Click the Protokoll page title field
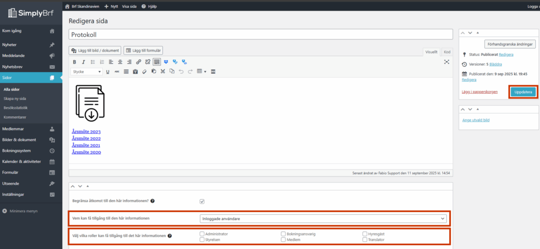The image size is (540, 249). click(x=261, y=34)
